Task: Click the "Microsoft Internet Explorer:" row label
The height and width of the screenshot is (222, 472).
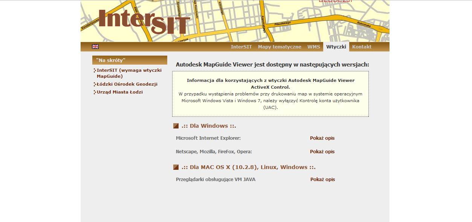Action: [208, 138]
